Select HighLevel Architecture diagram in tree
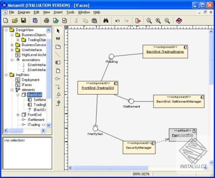The image size is (215, 178). pos(34,55)
